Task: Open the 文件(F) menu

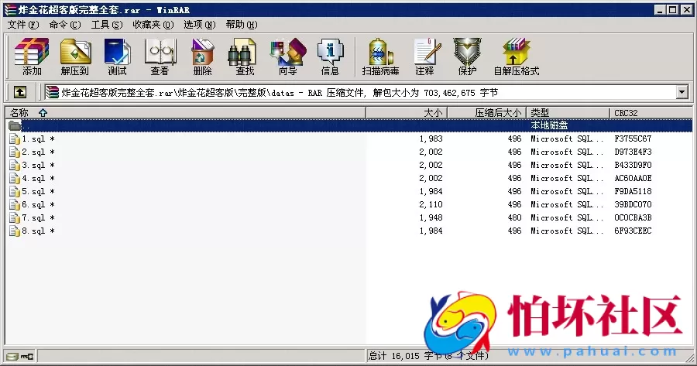Action: tap(23, 25)
